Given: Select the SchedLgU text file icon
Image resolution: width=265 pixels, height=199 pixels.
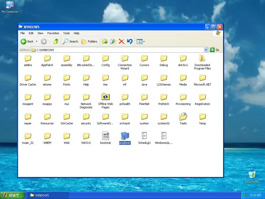Looking at the screenshot, I should coord(144,136).
